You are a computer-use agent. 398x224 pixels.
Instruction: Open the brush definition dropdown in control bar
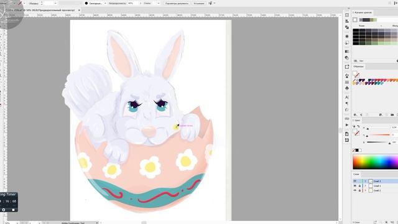coord(105,3)
